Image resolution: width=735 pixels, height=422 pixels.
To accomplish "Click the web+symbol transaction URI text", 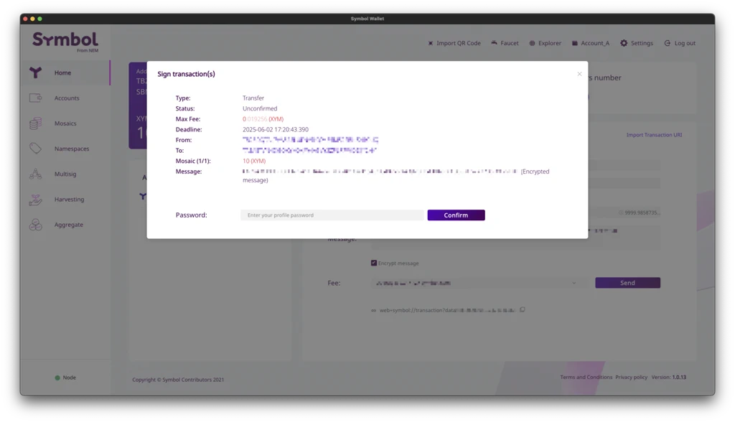I will pyautogui.click(x=447, y=311).
